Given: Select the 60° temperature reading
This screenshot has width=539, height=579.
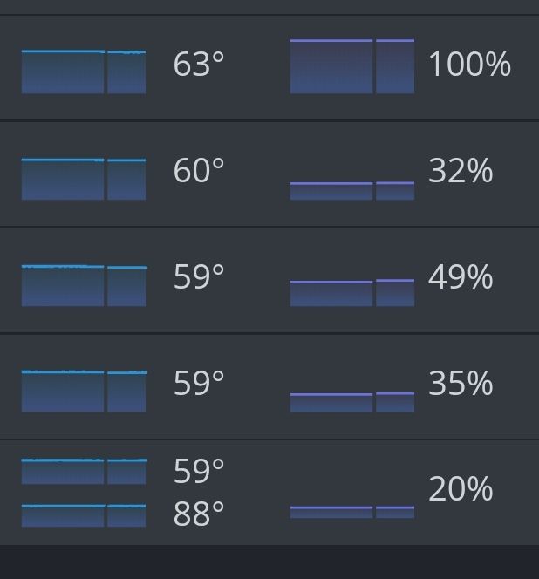Looking at the screenshot, I should click(199, 171).
